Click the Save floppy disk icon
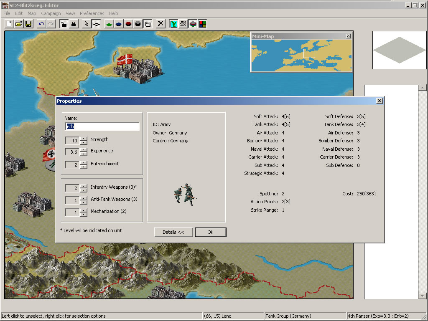 click(28, 24)
